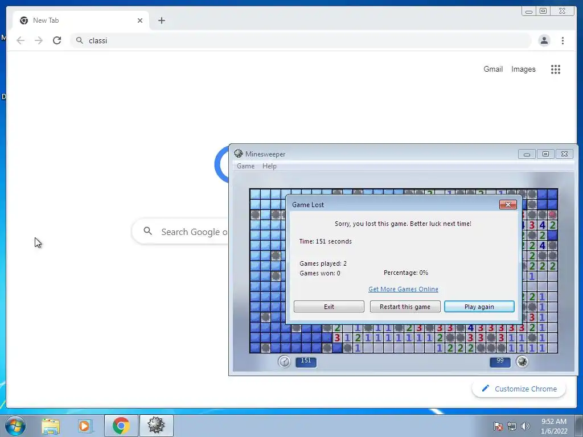Viewport: 583px width, 437px height.
Task: Click taskbar clock showing 9:52 AM
Action: click(x=553, y=426)
